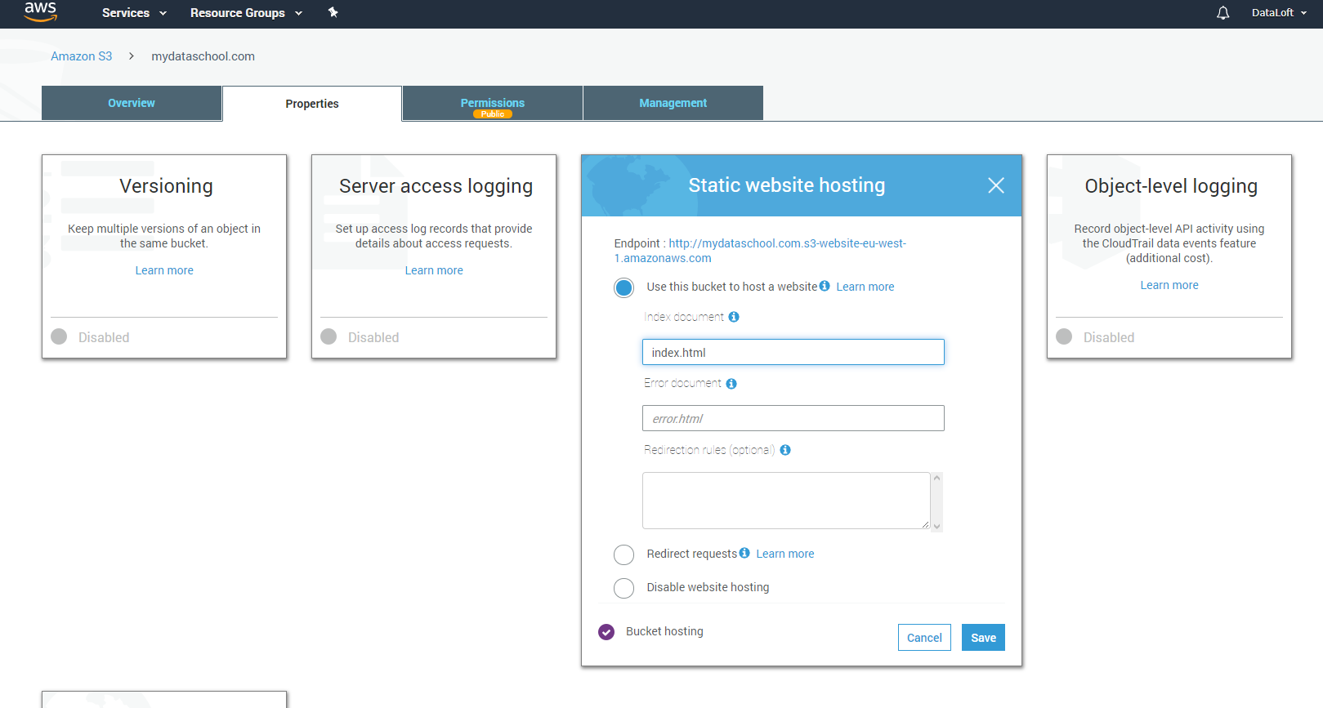Open the mydataschool endpoint URL
1323x708 pixels.
click(760, 251)
